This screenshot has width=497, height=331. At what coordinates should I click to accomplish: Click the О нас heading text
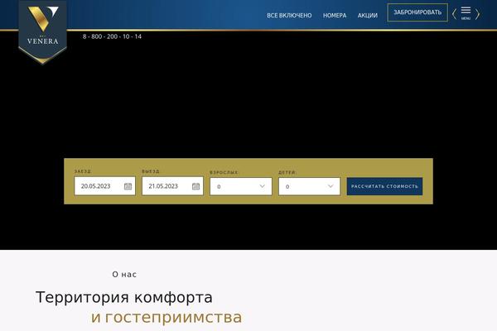pyautogui.click(x=124, y=274)
